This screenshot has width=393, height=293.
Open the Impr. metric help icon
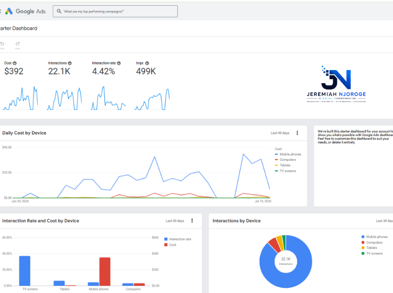(147, 63)
